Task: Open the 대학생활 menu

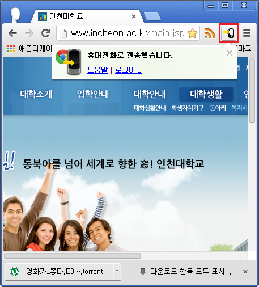Action: (206, 94)
